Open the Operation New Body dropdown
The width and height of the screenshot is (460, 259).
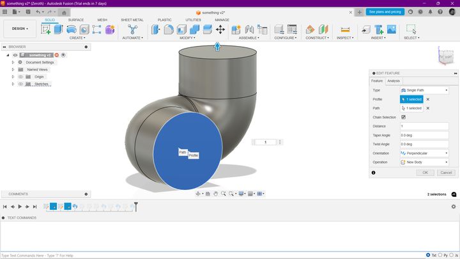pos(424,162)
